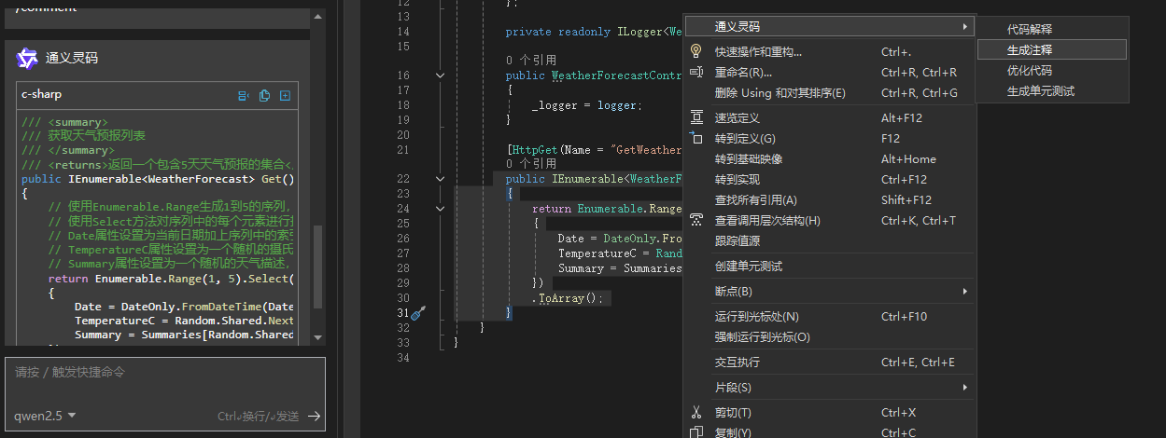The image size is (1166, 438).
Task: Click the rename icon beside 重命名(R)
Action: pyautogui.click(x=695, y=72)
